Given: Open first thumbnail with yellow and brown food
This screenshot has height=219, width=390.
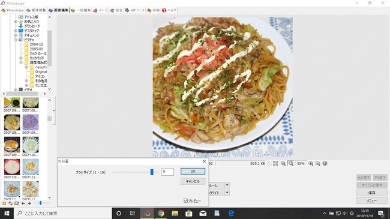Looking at the screenshot, I should 12,103.
